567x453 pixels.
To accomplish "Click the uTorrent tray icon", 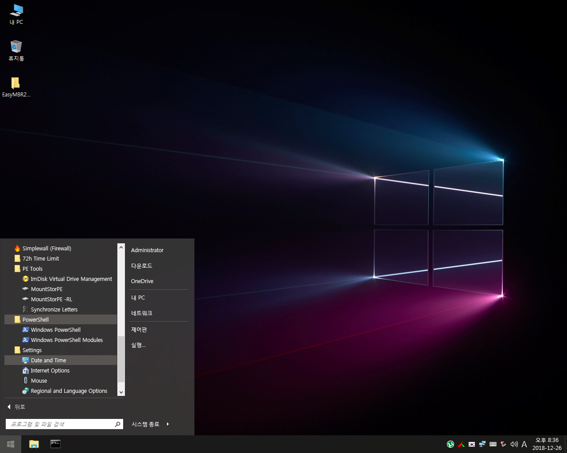I will pos(450,444).
